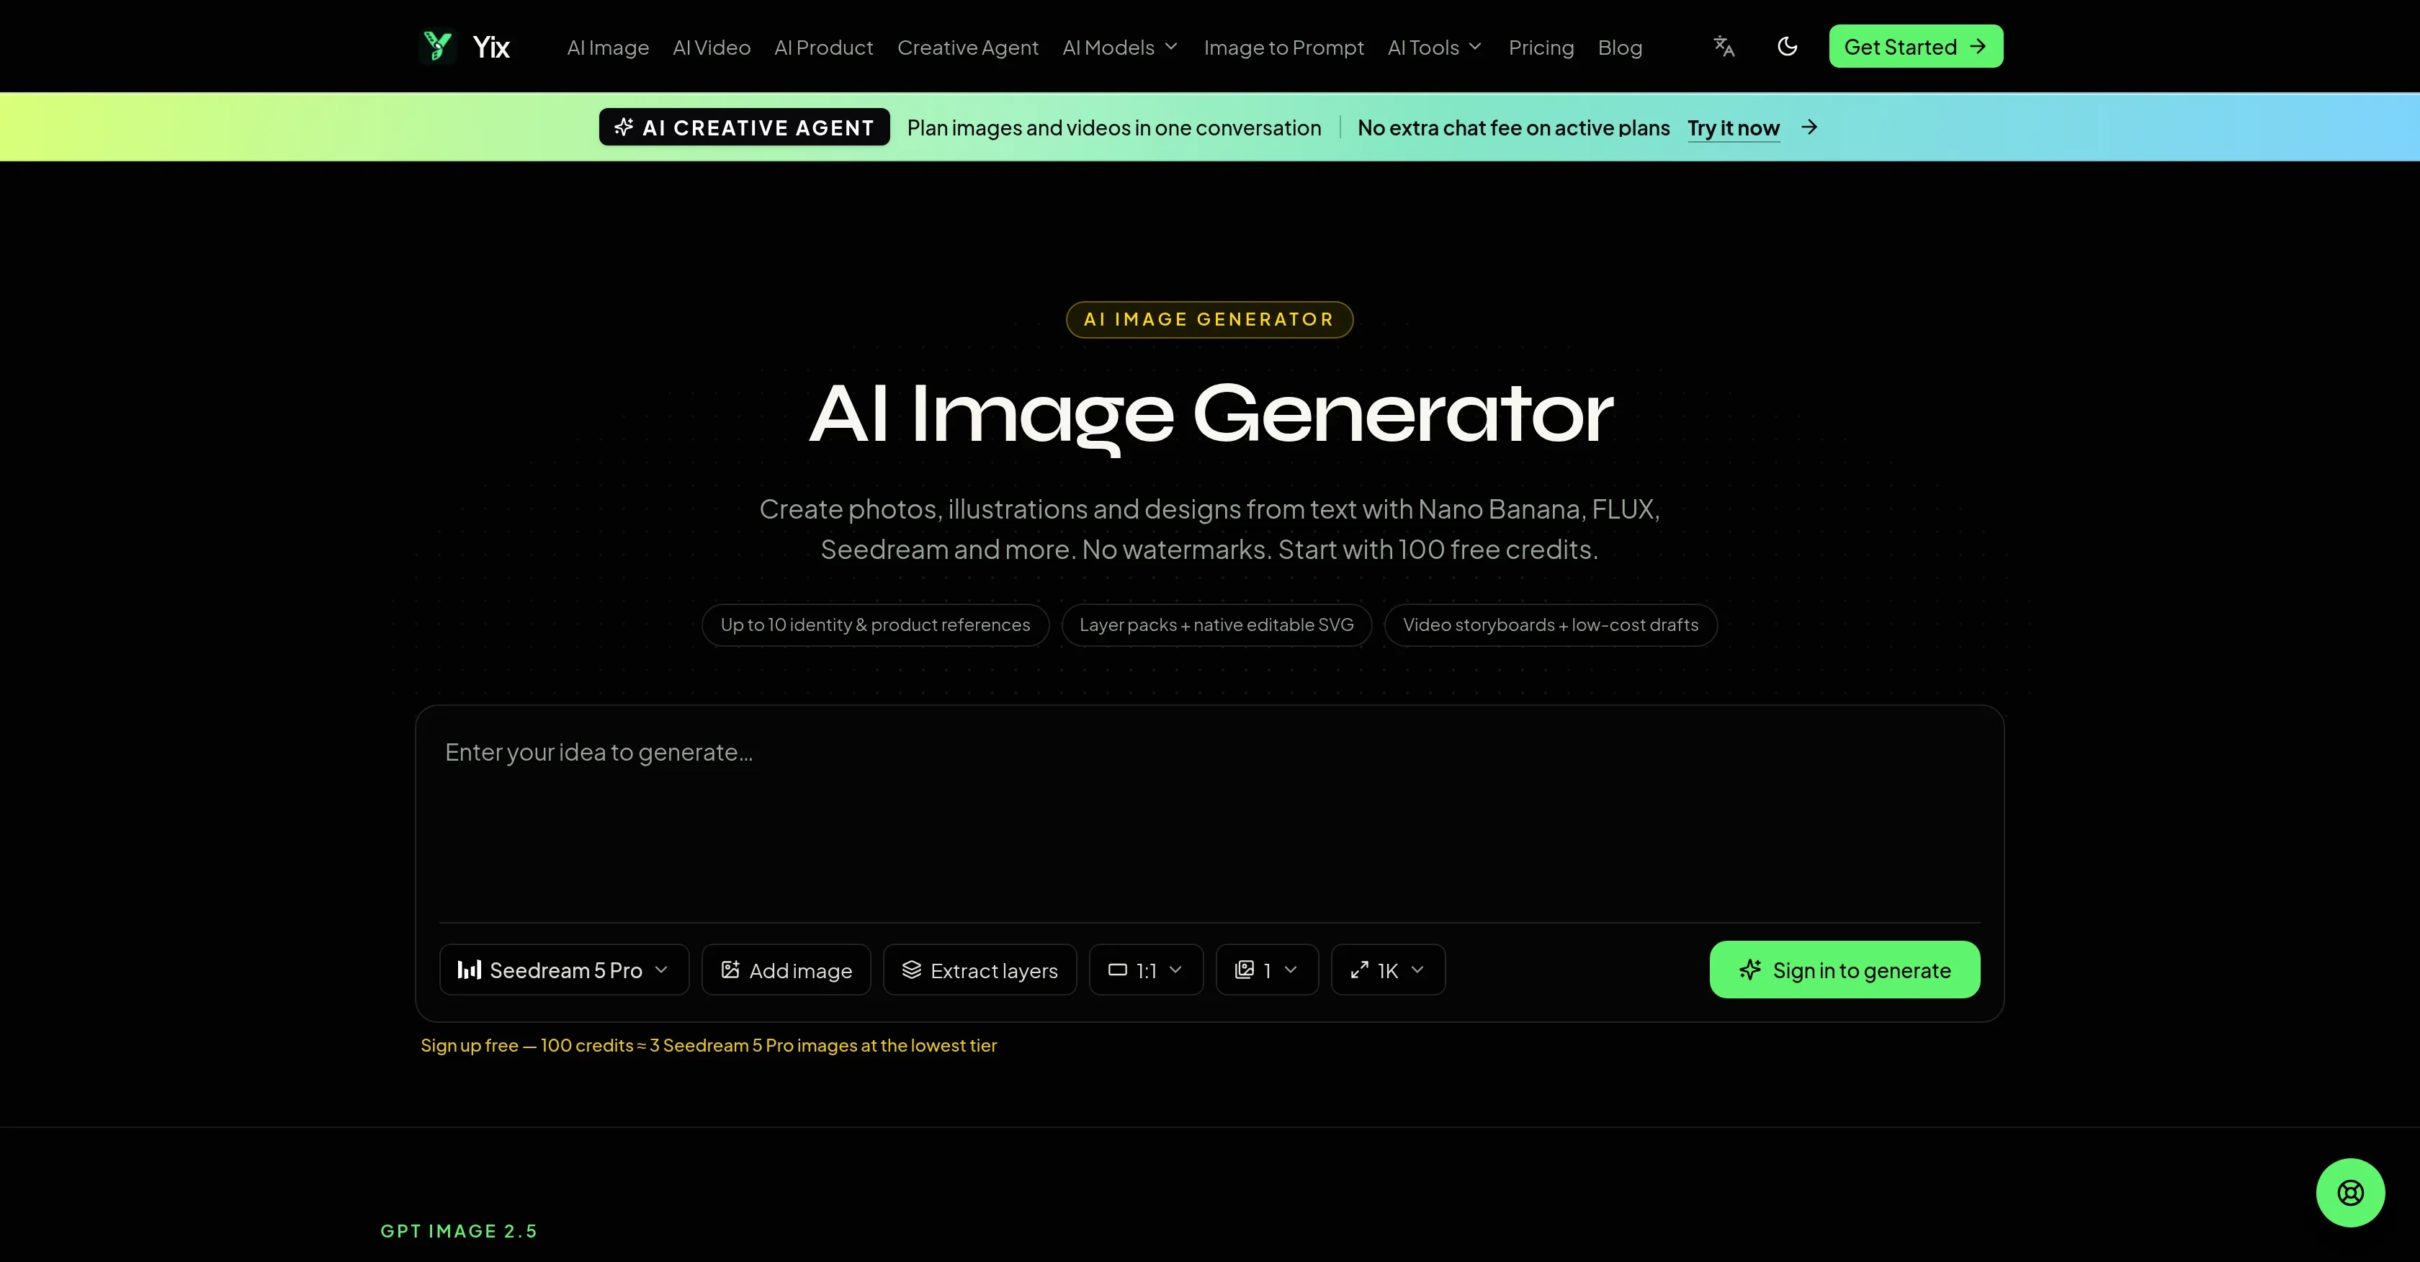Open the image count dropdown showing 1
The image size is (2420, 1262).
(1268, 970)
